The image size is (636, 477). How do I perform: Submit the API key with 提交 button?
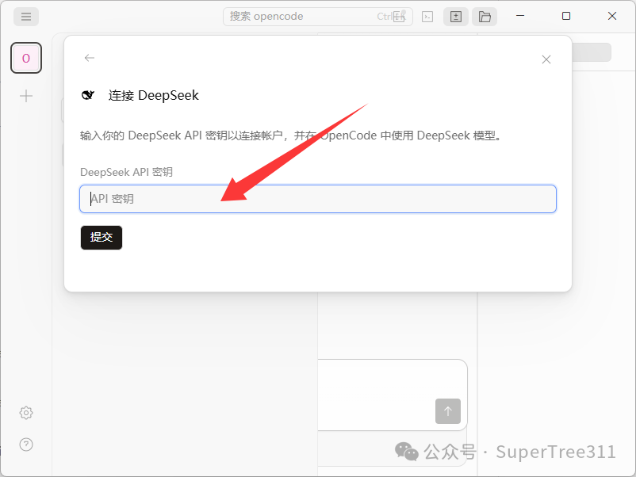[102, 237]
